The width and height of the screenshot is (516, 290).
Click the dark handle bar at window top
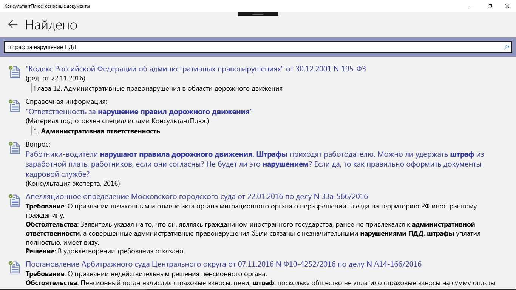(x=258, y=14)
